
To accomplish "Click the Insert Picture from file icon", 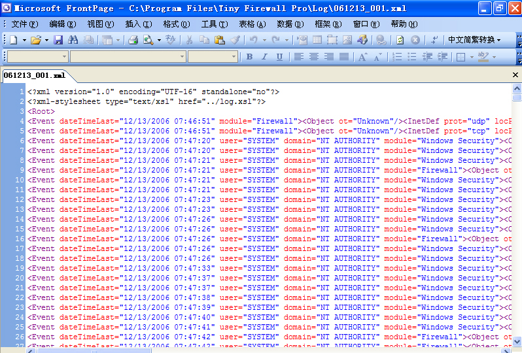I will [347, 41].
